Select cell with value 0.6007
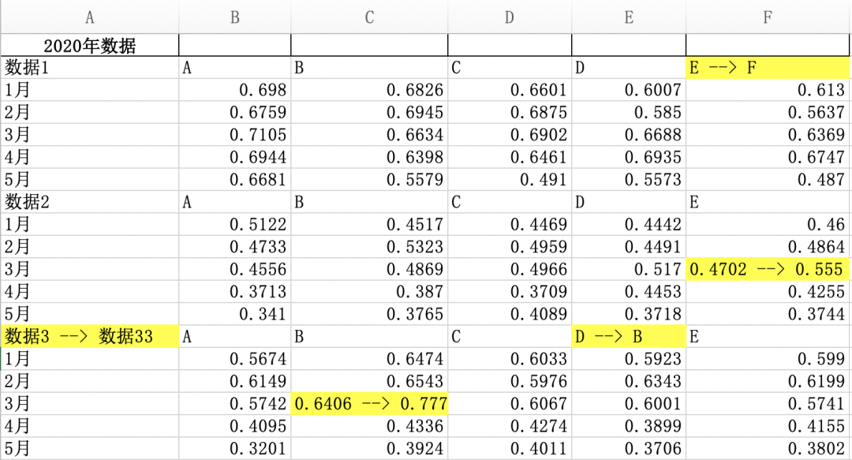This screenshot has width=852, height=460. point(629,90)
